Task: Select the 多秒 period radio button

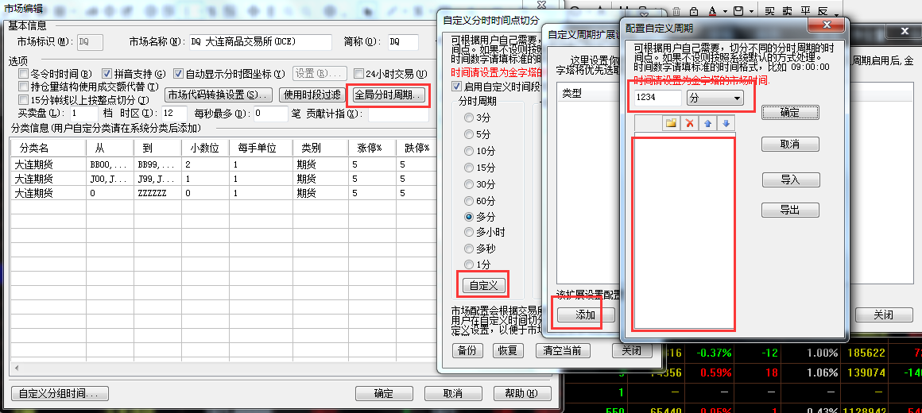Action: click(469, 249)
